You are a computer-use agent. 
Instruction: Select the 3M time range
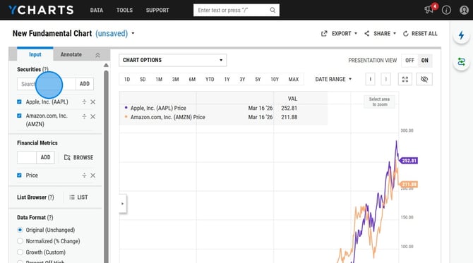176,79
